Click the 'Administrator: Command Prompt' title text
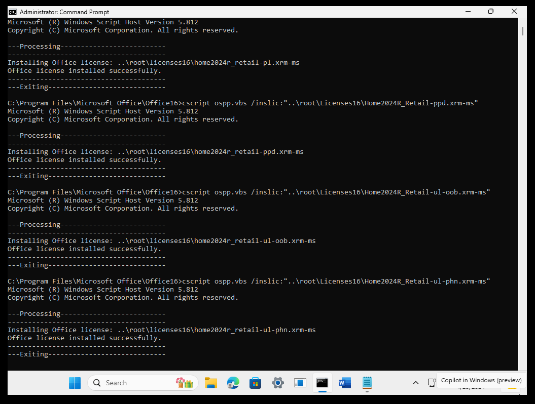This screenshot has height=404, width=535. pyautogui.click(x=64, y=12)
